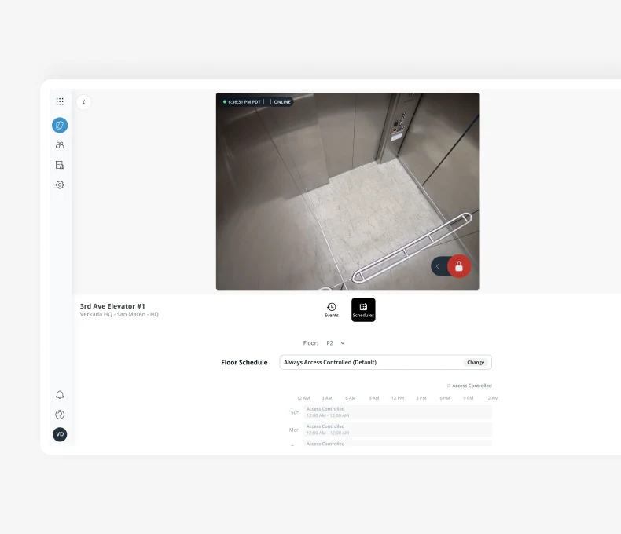Open the notifications bell
The image size is (621, 534).
[x=60, y=395]
